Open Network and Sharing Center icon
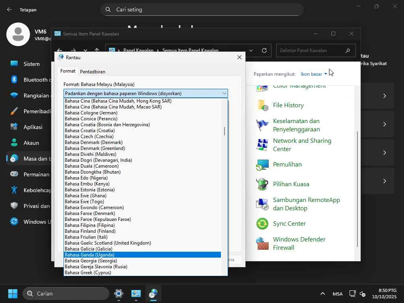The height and width of the screenshot is (303, 404). (x=262, y=145)
